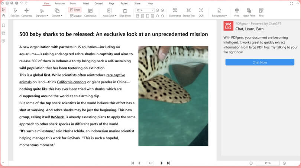Open the Protect tab
This screenshot has width=301, height=168.
[x=124, y=3]
